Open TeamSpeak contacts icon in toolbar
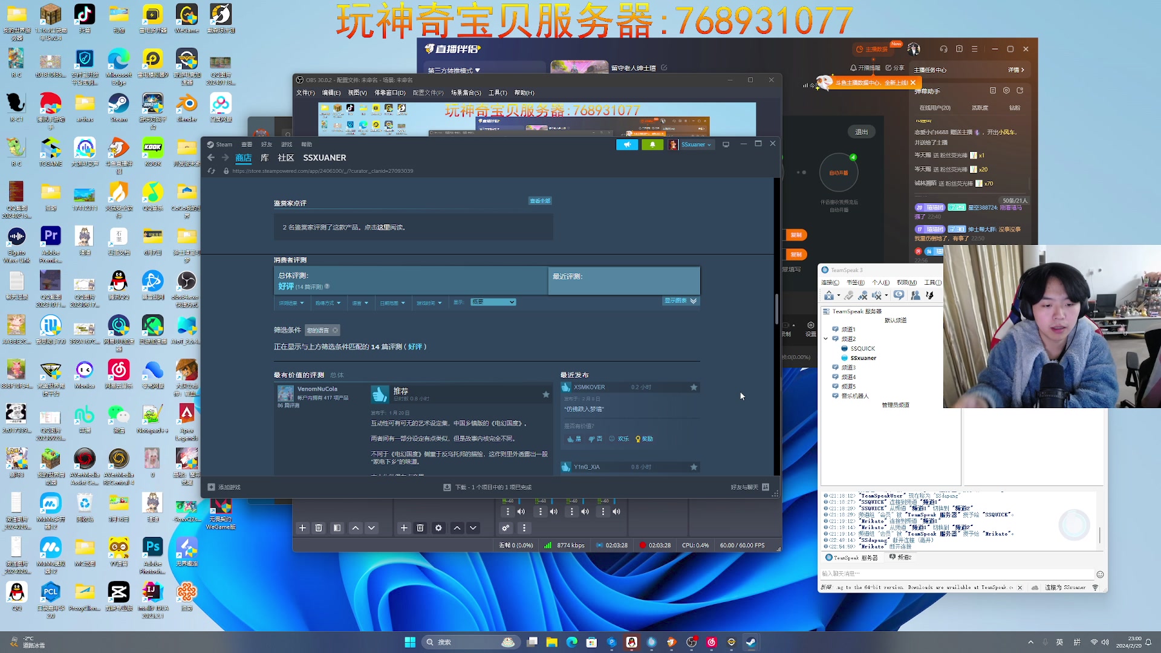Image resolution: width=1161 pixels, height=653 pixels. (915, 295)
